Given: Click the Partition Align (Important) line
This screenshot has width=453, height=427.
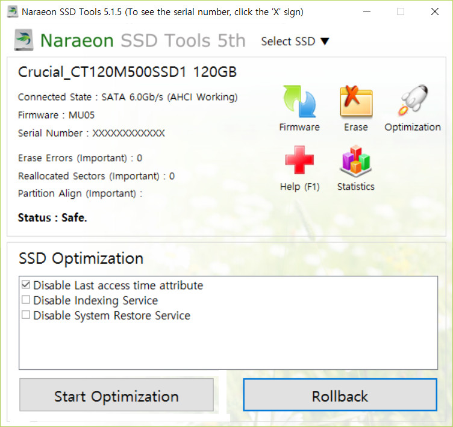Looking at the screenshot, I should click(80, 193).
